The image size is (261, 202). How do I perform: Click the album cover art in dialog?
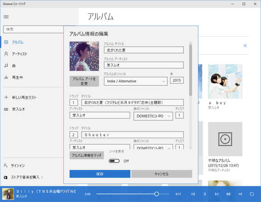point(84,56)
